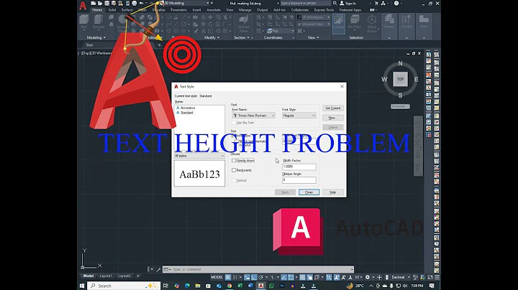This screenshot has height=290, width=518.
Task: Click the search magnifier icon in title bar
Action: (x=335, y=3)
